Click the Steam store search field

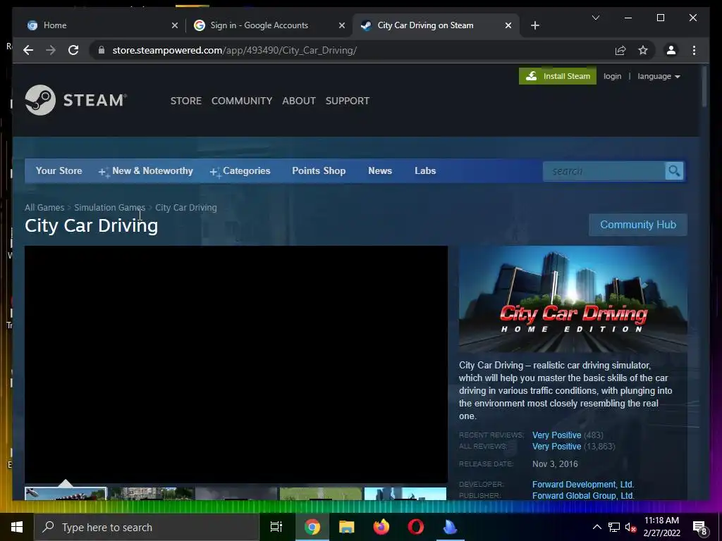point(604,171)
